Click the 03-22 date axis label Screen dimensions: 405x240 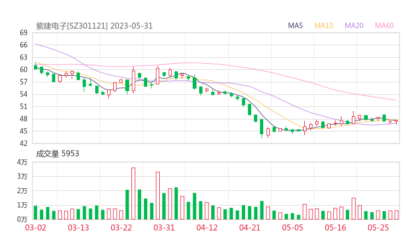tap(121, 227)
